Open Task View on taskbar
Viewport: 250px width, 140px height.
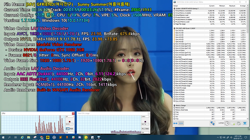click(x=16, y=138)
